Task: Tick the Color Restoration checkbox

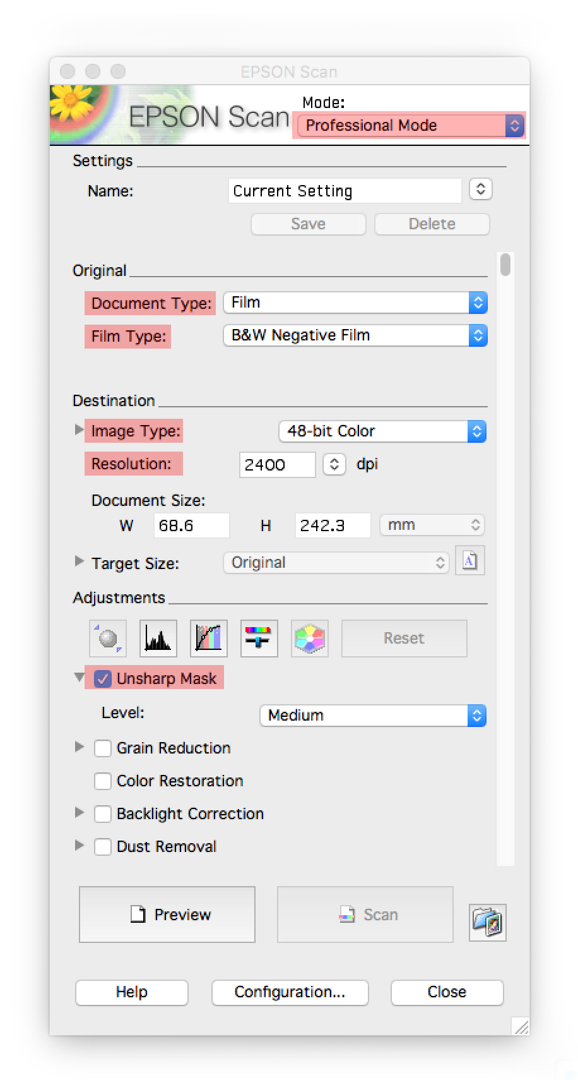Action: tap(103, 781)
